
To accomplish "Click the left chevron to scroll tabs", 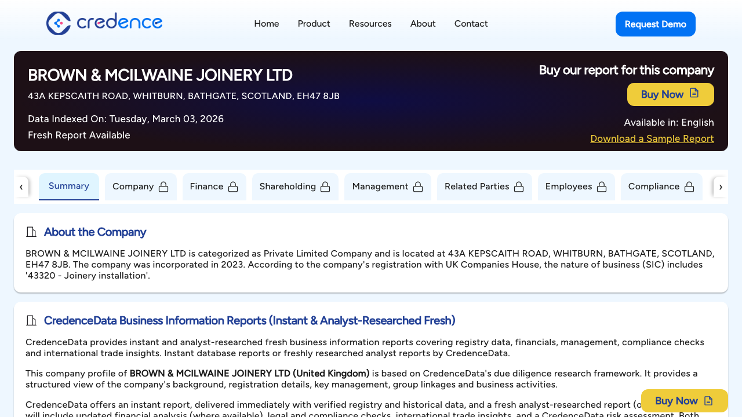I will click(21, 186).
